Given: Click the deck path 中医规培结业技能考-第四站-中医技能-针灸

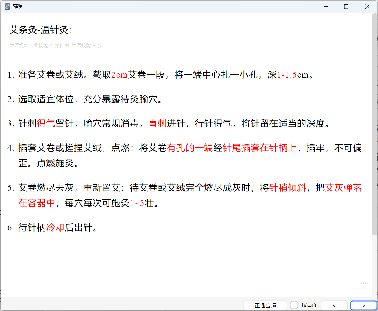Looking at the screenshot, I should point(56,45).
